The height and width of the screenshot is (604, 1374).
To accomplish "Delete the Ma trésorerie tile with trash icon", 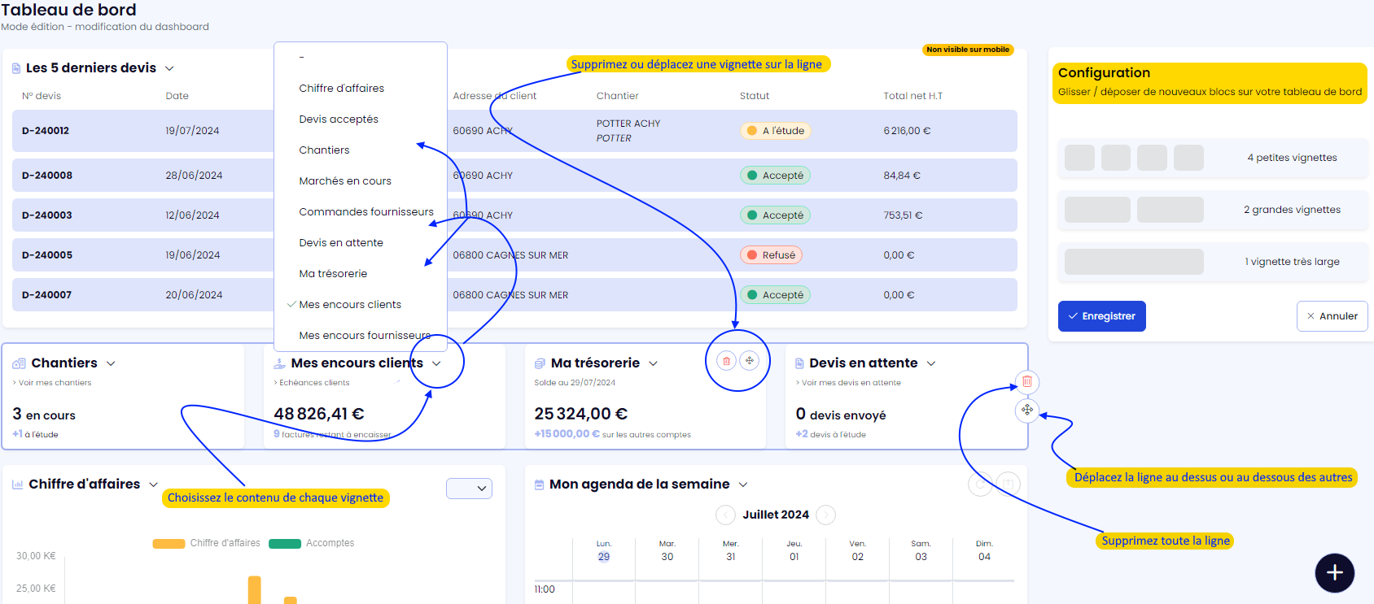I will tap(727, 361).
